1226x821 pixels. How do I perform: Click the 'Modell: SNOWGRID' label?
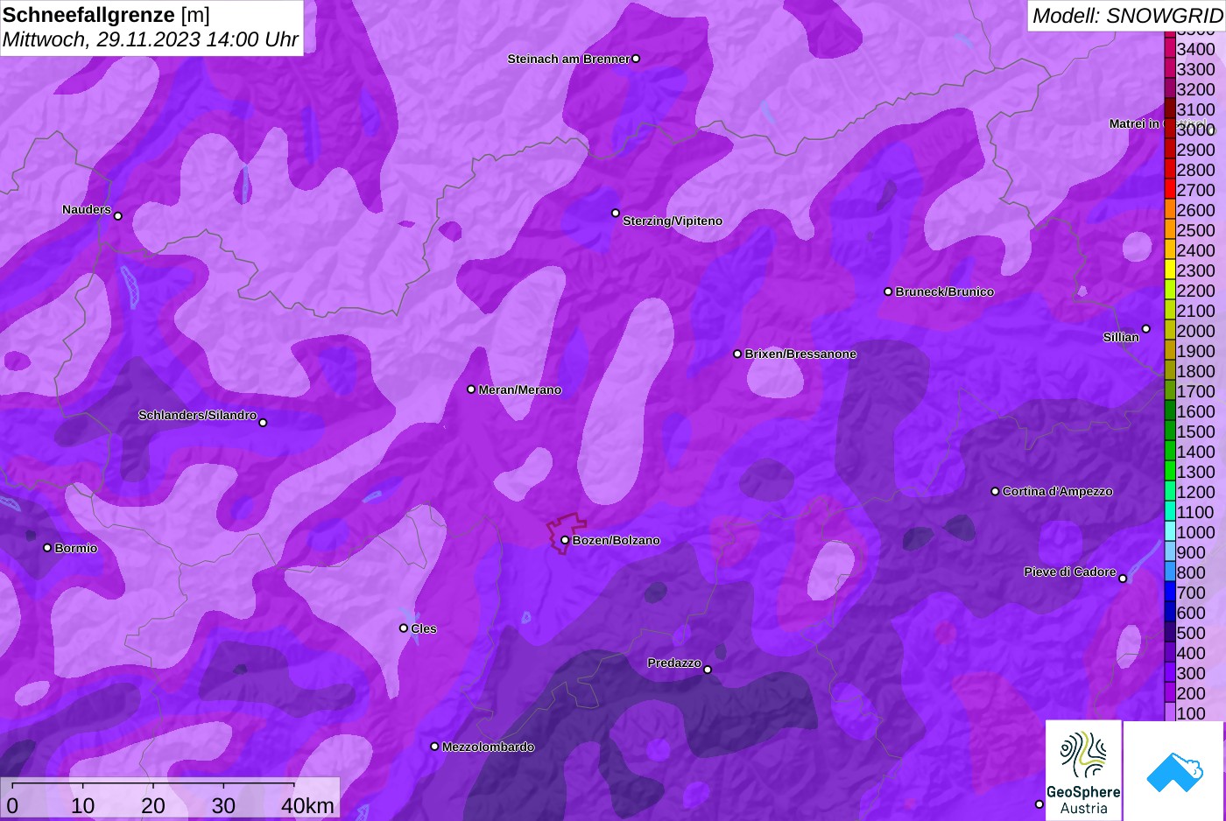click(x=1127, y=15)
